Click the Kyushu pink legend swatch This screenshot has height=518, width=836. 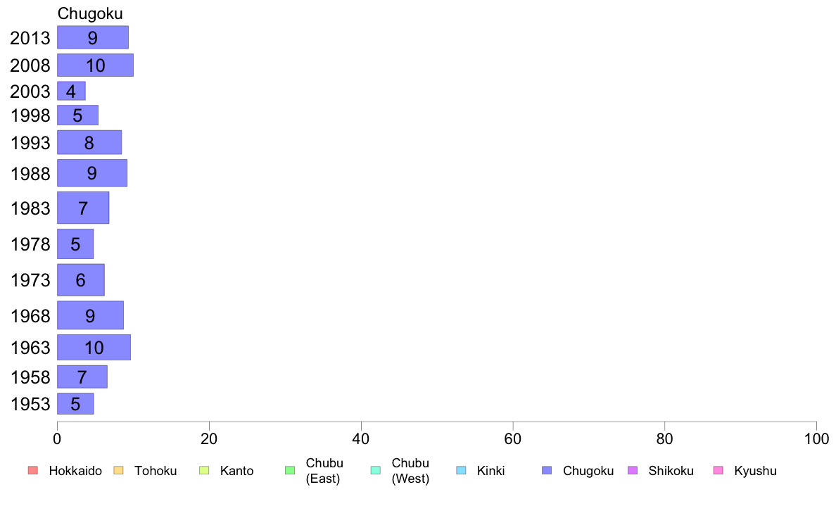point(718,471)
